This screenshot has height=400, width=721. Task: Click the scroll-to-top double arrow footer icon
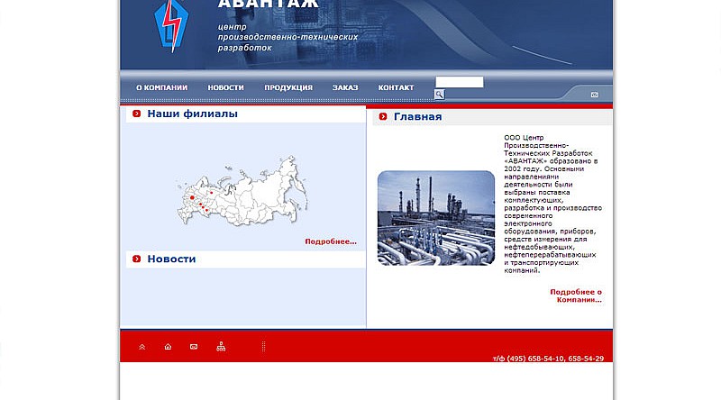pyautogui.click(x=141, y=347)
